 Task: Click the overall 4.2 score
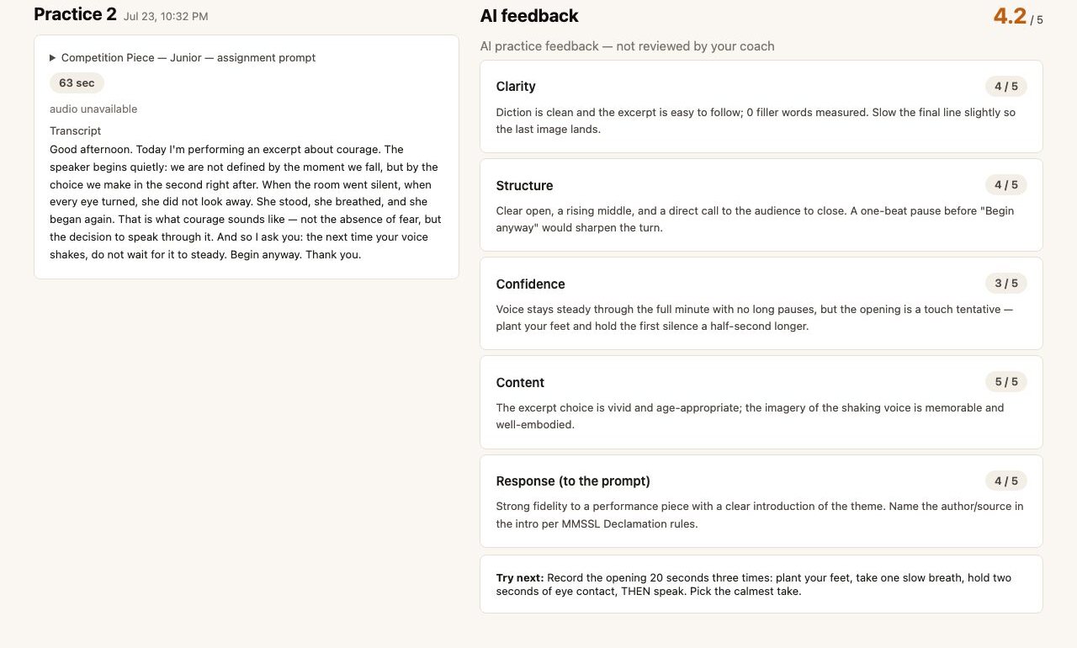point(1010,16)
